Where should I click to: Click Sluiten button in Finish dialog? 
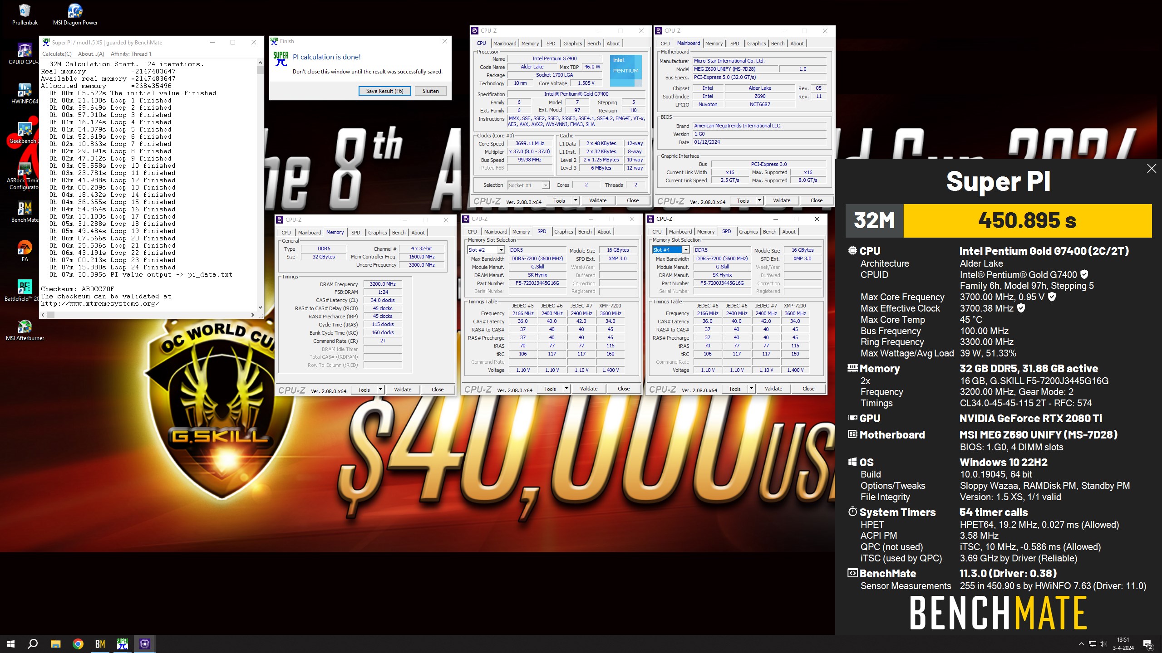pyautogui.click(x=430, y=91)
